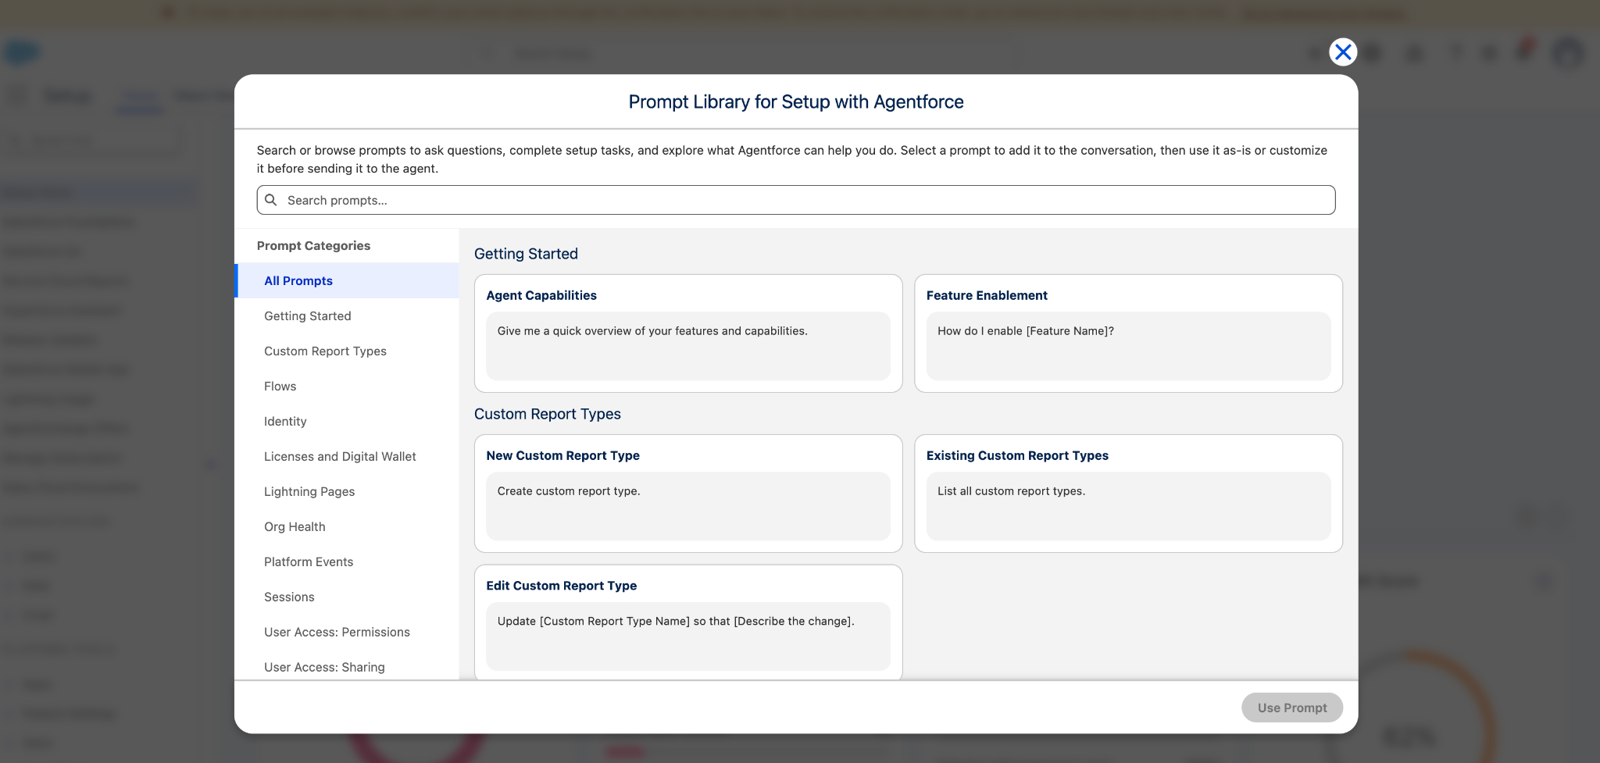Show Org Health prompts
Image resolution: width=1600 pixels, height=763 pixels.
[x=347, y=526]
